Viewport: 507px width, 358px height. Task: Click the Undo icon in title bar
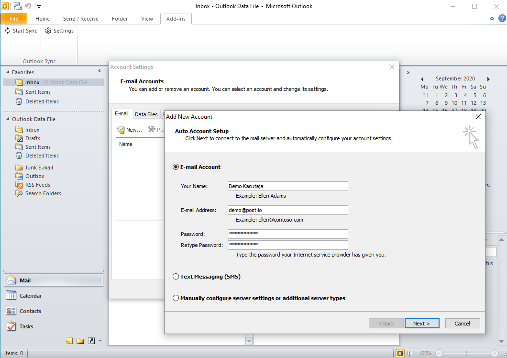[28, 6]
